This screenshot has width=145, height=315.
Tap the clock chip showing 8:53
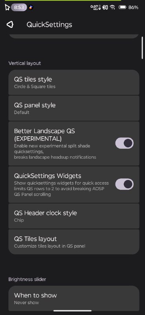(x=19, y=7)
